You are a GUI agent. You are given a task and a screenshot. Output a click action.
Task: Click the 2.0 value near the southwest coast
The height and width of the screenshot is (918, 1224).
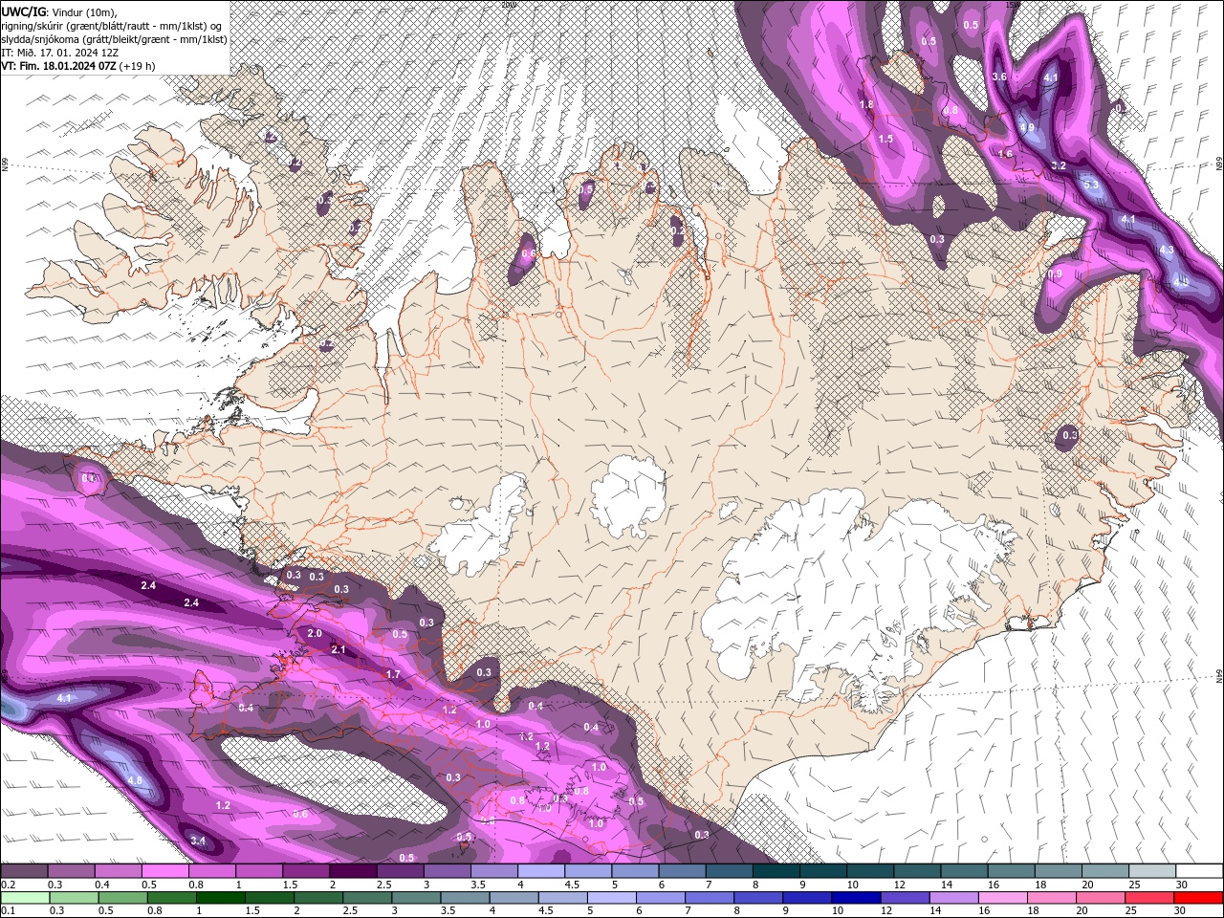pyautogui.click(x=315, y=634)
